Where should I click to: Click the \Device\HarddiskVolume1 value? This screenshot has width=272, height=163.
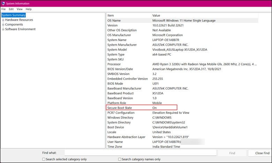pyautogui.click(x=170, y=127)
